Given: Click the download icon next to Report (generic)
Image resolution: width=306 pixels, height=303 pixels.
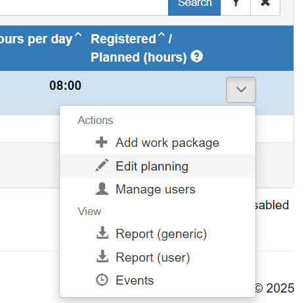Looking at the screenshot, I should [102, 233].
